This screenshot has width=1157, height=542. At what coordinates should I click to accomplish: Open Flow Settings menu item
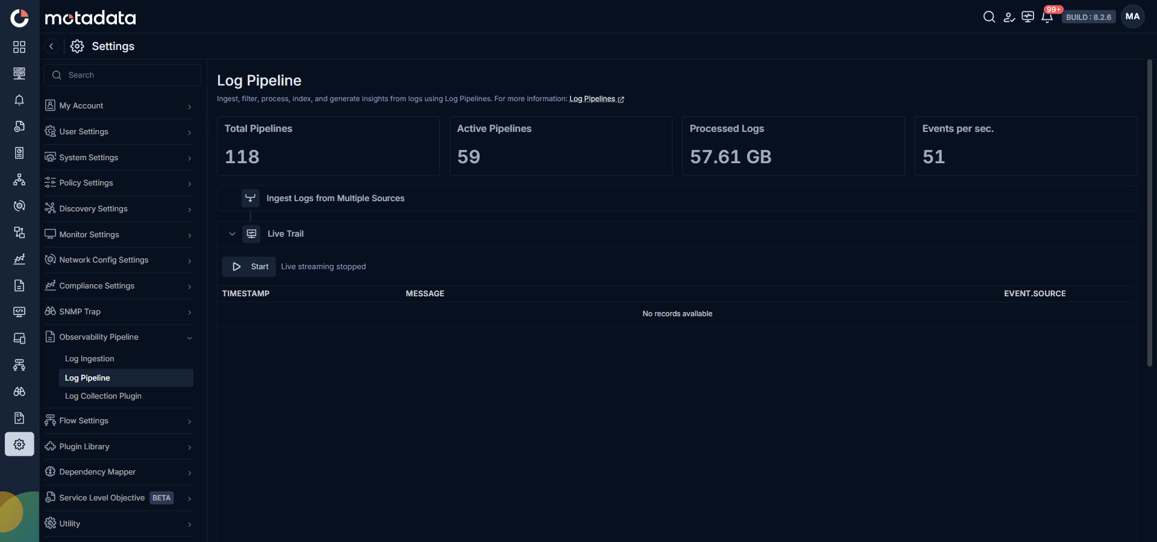[119, 420]
